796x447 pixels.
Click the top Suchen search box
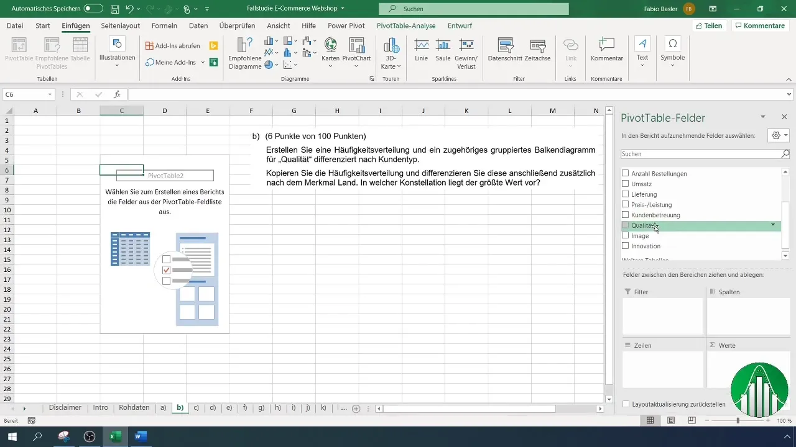[x=474, y=9]
